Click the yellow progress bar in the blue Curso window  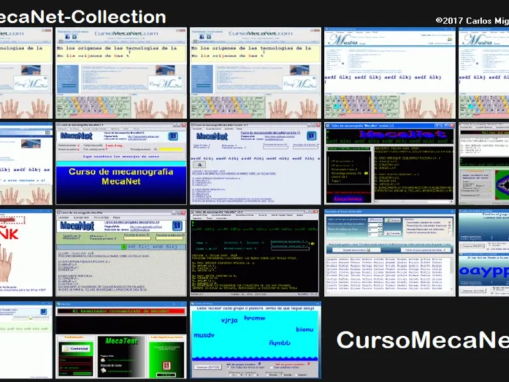171,150
